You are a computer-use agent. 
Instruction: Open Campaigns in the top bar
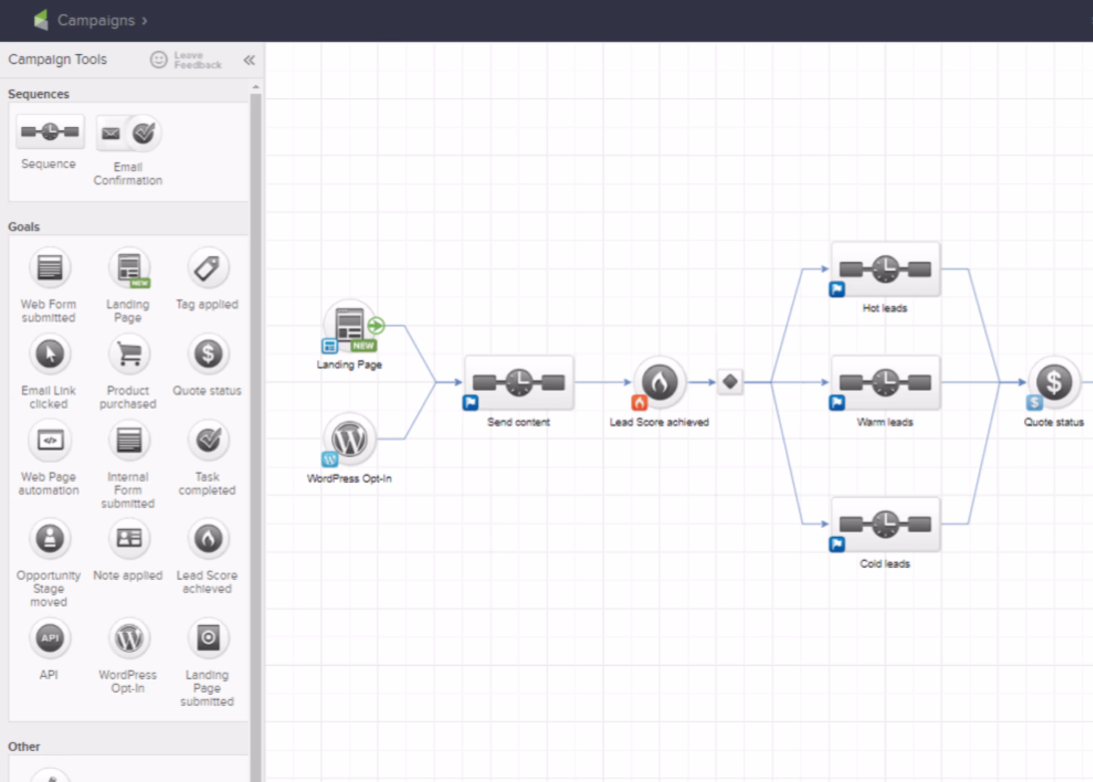tap(96, 20)
